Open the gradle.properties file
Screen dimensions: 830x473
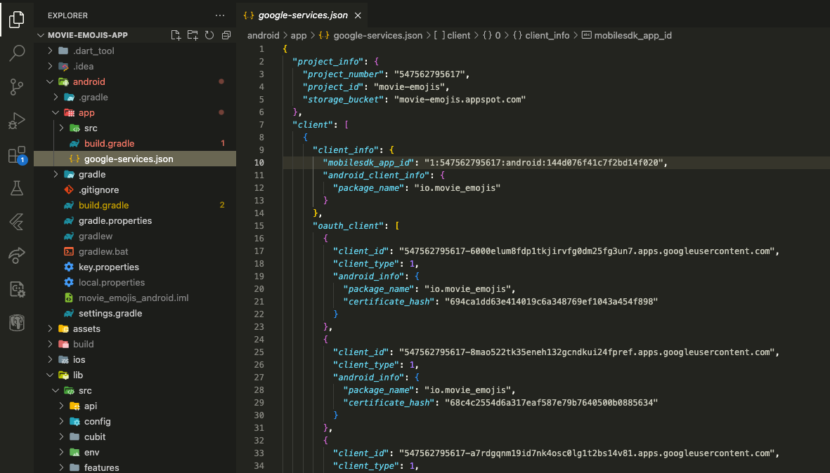[x=135, y=220]
